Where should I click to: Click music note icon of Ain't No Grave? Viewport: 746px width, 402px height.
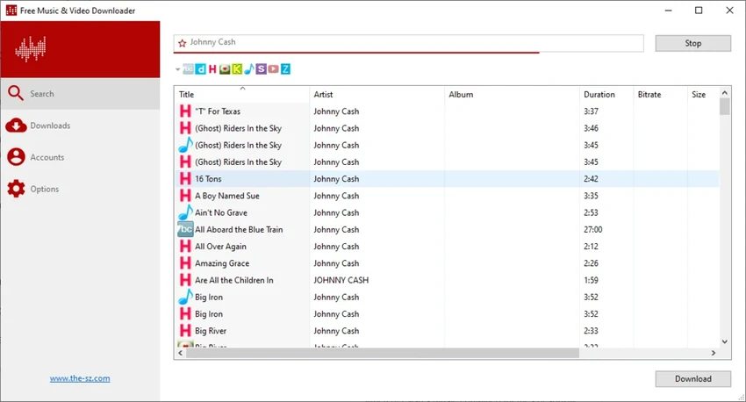(x=185, y=212)
